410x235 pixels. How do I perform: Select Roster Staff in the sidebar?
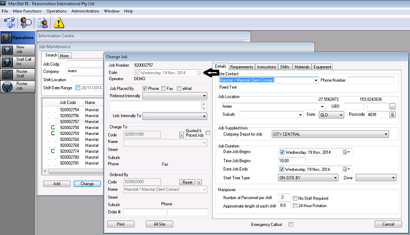click(x=18, y=75)
